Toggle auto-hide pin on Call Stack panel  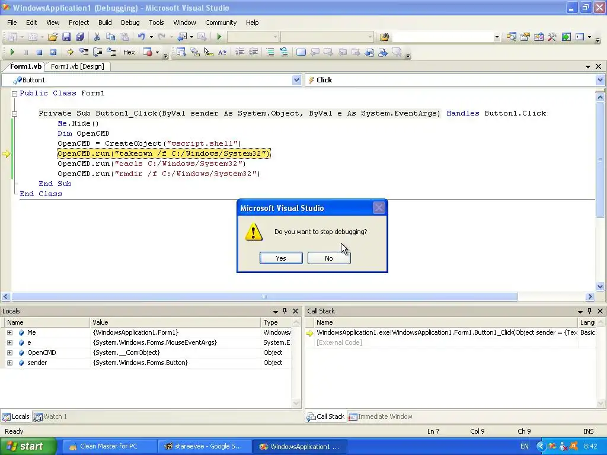590,310
